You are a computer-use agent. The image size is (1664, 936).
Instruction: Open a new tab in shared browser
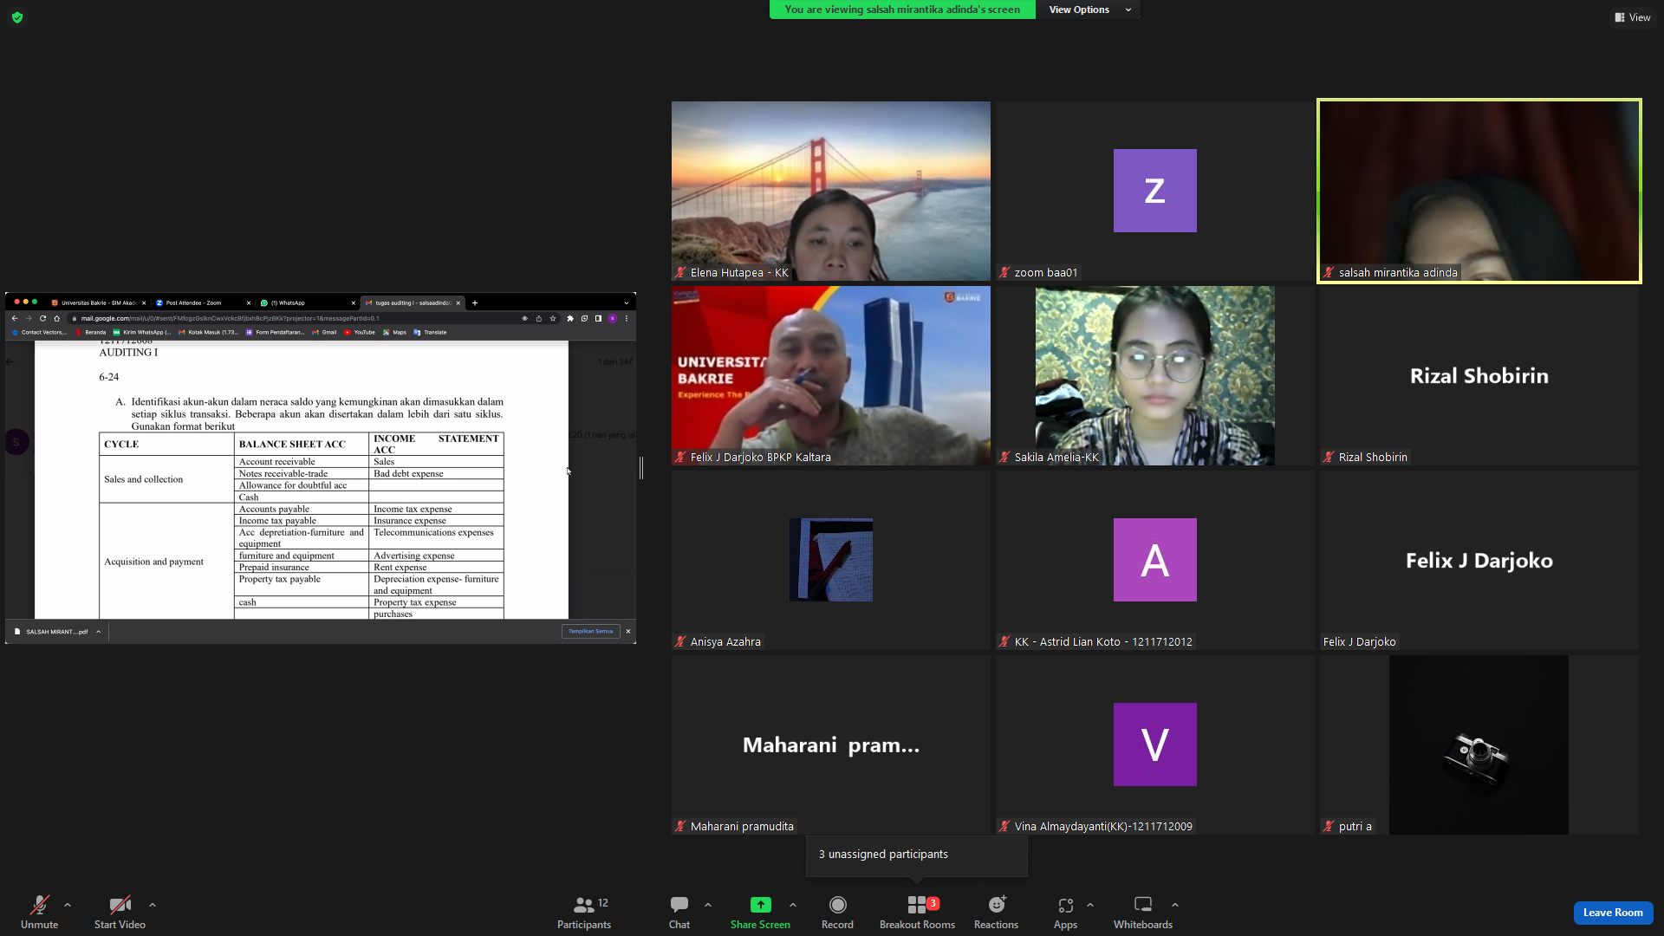click(475, 303)
